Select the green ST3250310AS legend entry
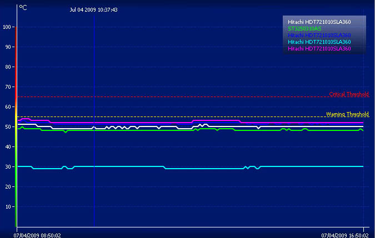 [x=304, y=29]
